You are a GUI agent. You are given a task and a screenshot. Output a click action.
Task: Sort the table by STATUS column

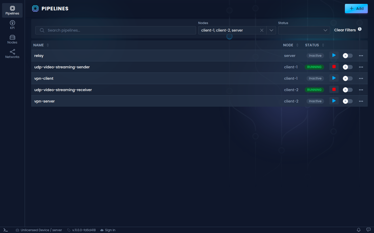[315, 45]
